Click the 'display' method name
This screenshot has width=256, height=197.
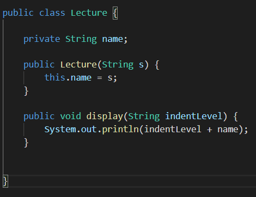click(105, 116)
